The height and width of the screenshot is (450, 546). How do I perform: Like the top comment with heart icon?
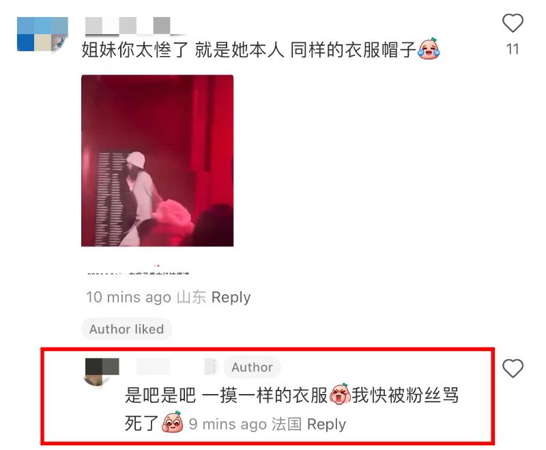pyautogui.click(x=513, y=23)
